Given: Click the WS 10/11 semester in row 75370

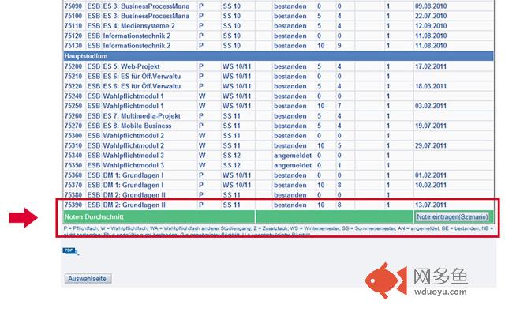Looking at the screenshot, I should coord(237,185).
